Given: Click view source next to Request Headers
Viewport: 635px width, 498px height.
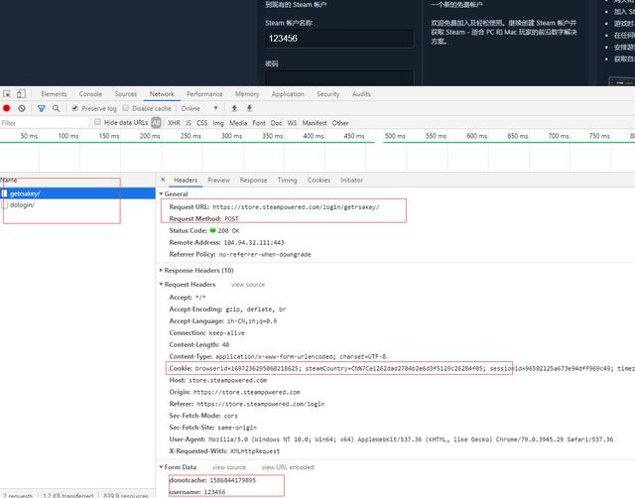Looking at the screenshot, I should pyautogui.click(x=248, y=285).
